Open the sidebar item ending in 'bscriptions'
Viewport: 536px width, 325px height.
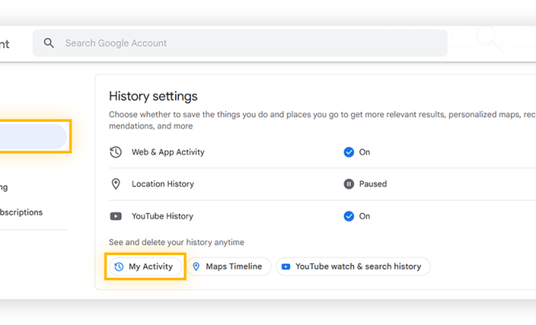point(21,212)
